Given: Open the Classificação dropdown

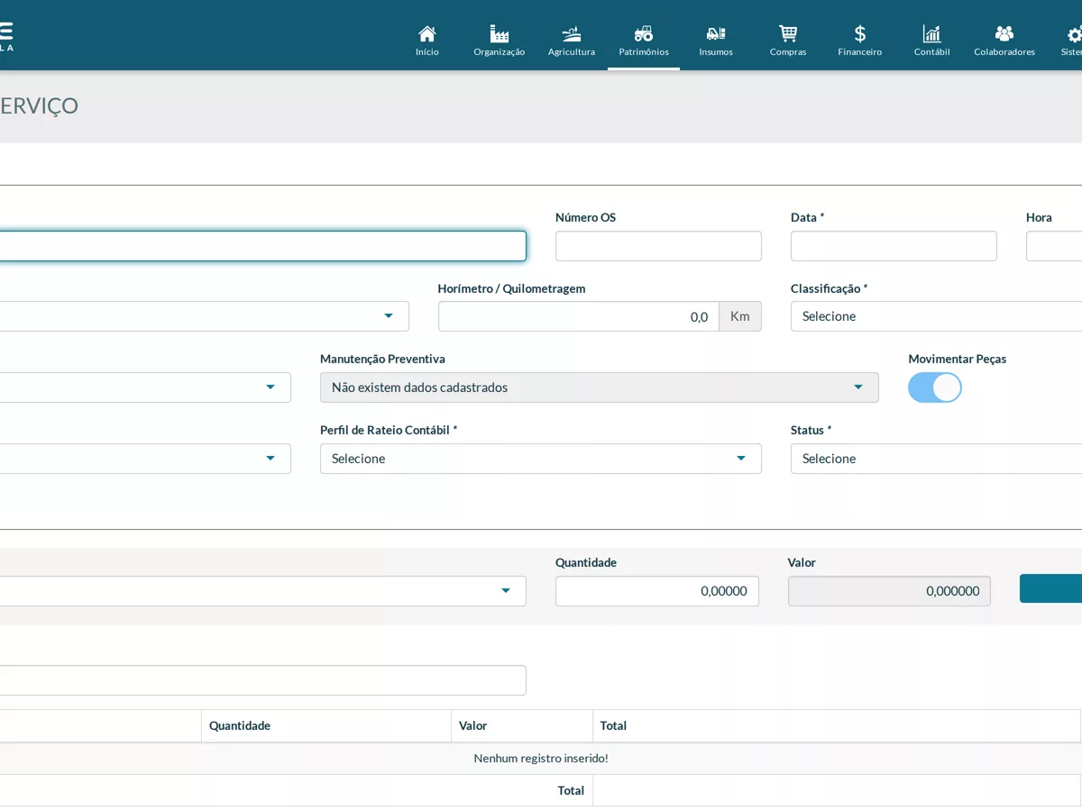Looking at the screenshot, I should click(x=936, y=316).
